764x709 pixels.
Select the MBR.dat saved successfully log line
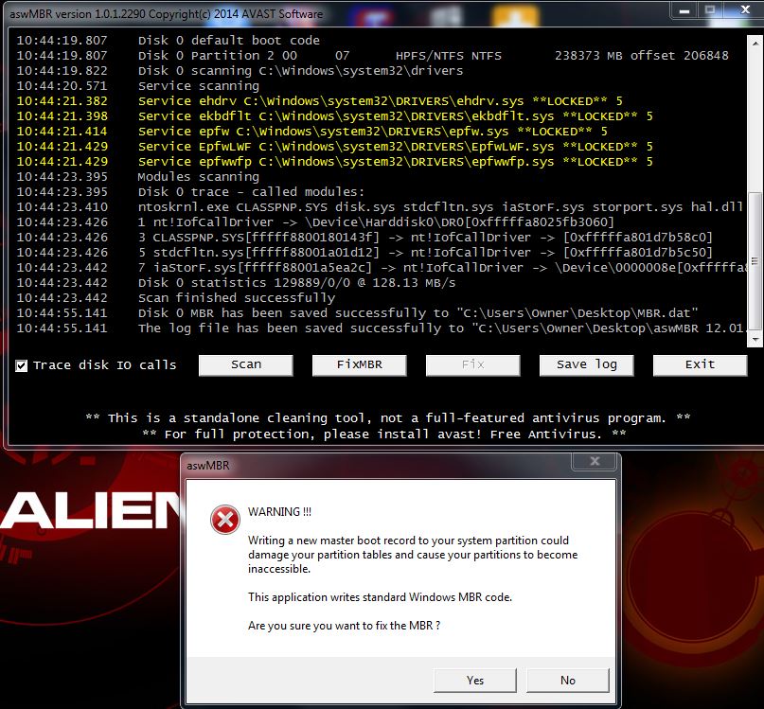click(x=357, y=313)
